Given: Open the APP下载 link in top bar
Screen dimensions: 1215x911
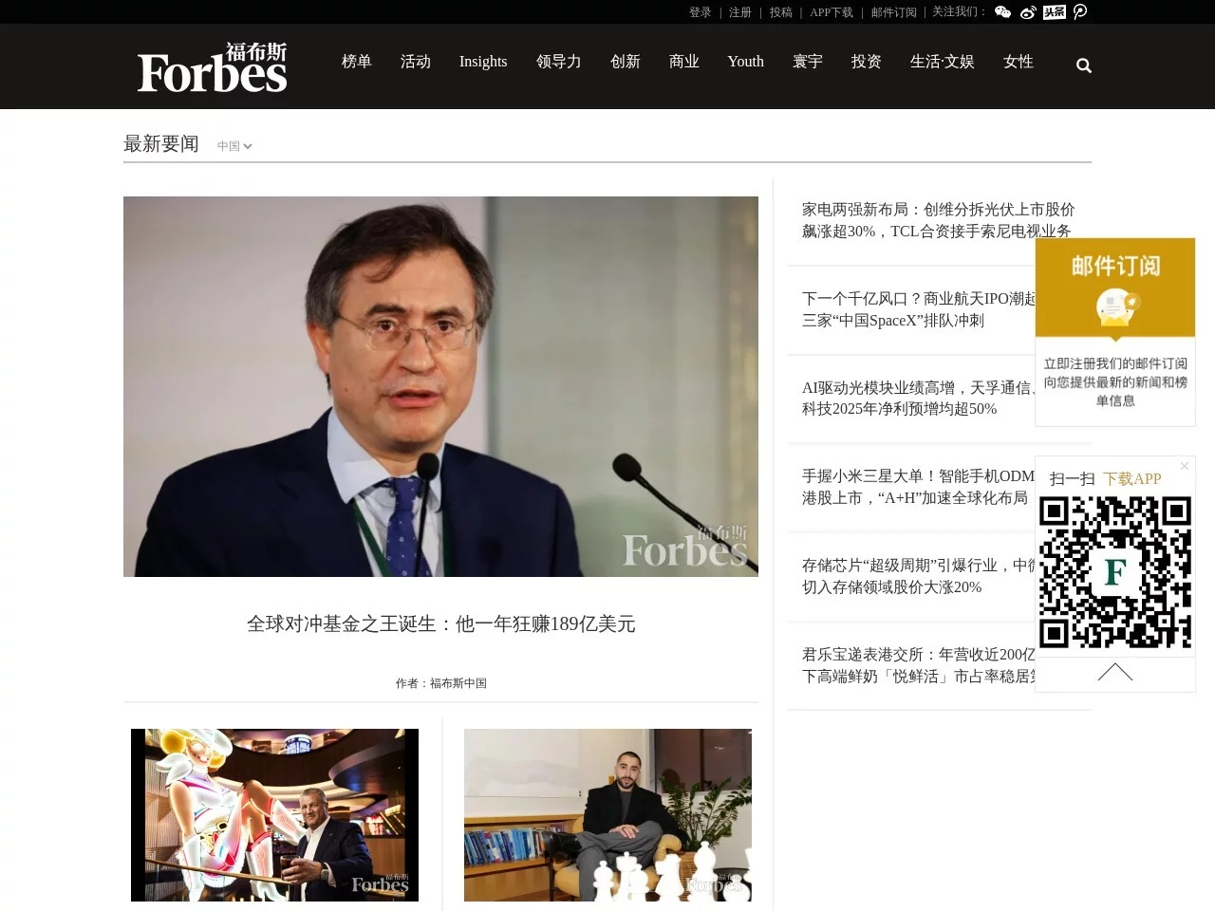Looking at the screenshot, I should pyautogui.click(x=831, y=12).
